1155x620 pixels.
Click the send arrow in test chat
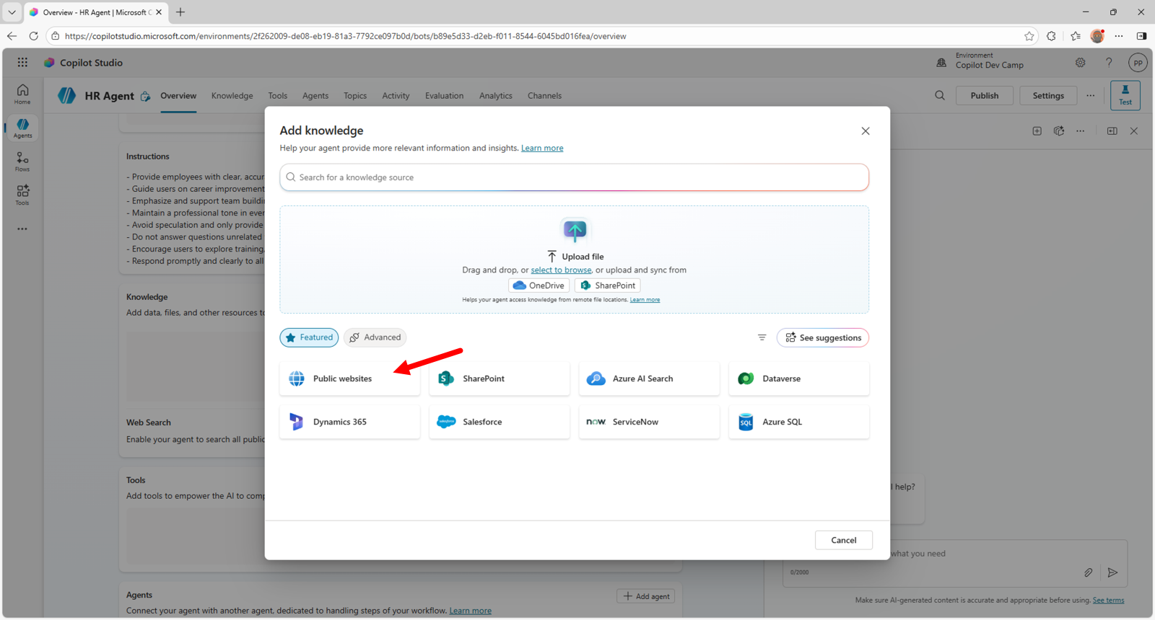[x=1112, y=572]
